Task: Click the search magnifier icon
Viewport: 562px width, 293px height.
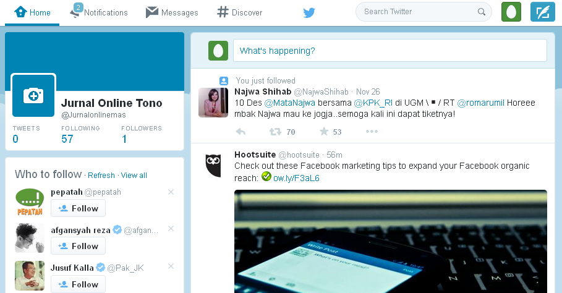Action: [x=482, y=12]
